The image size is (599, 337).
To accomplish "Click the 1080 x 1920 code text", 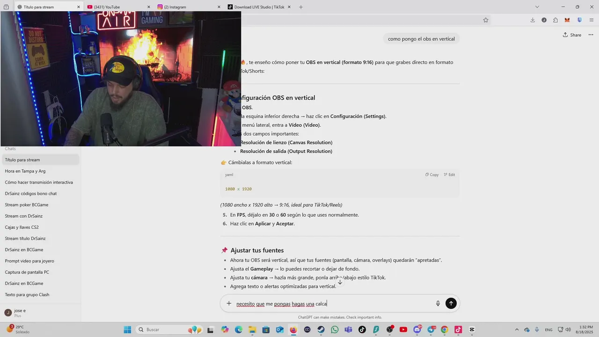I will [238, 189].
